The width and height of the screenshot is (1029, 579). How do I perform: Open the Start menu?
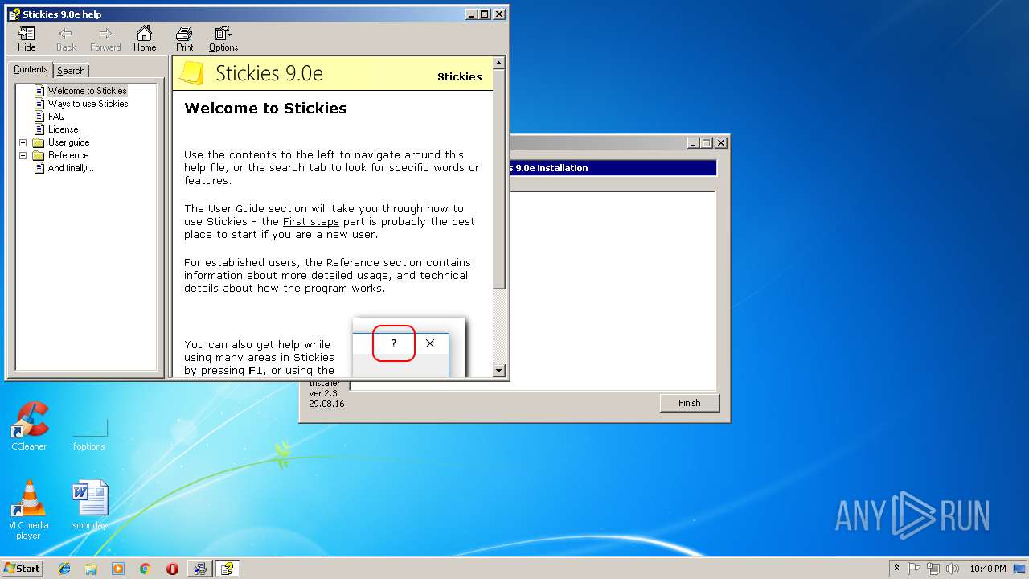(23, 568)
